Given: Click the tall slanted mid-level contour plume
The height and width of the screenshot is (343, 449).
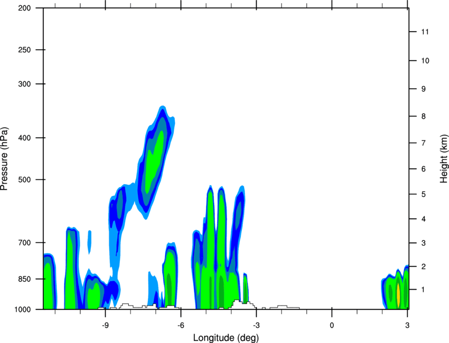Looking at the screenshot, I should click(x=155, y=162).
